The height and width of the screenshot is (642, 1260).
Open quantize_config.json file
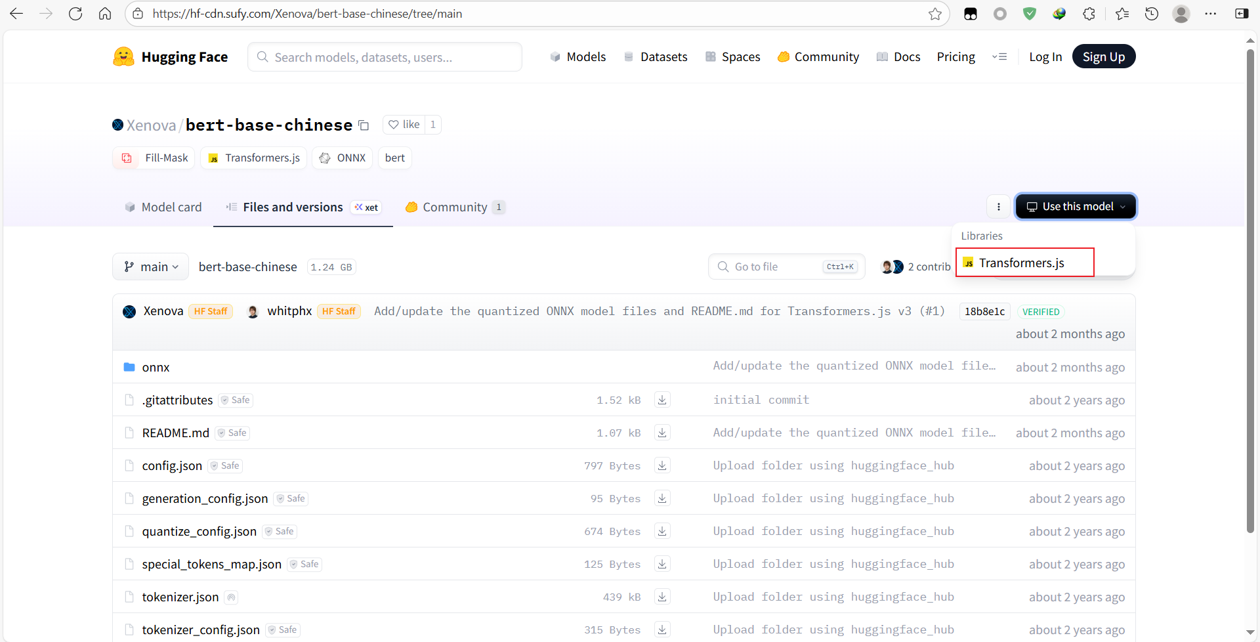(199, 532)
